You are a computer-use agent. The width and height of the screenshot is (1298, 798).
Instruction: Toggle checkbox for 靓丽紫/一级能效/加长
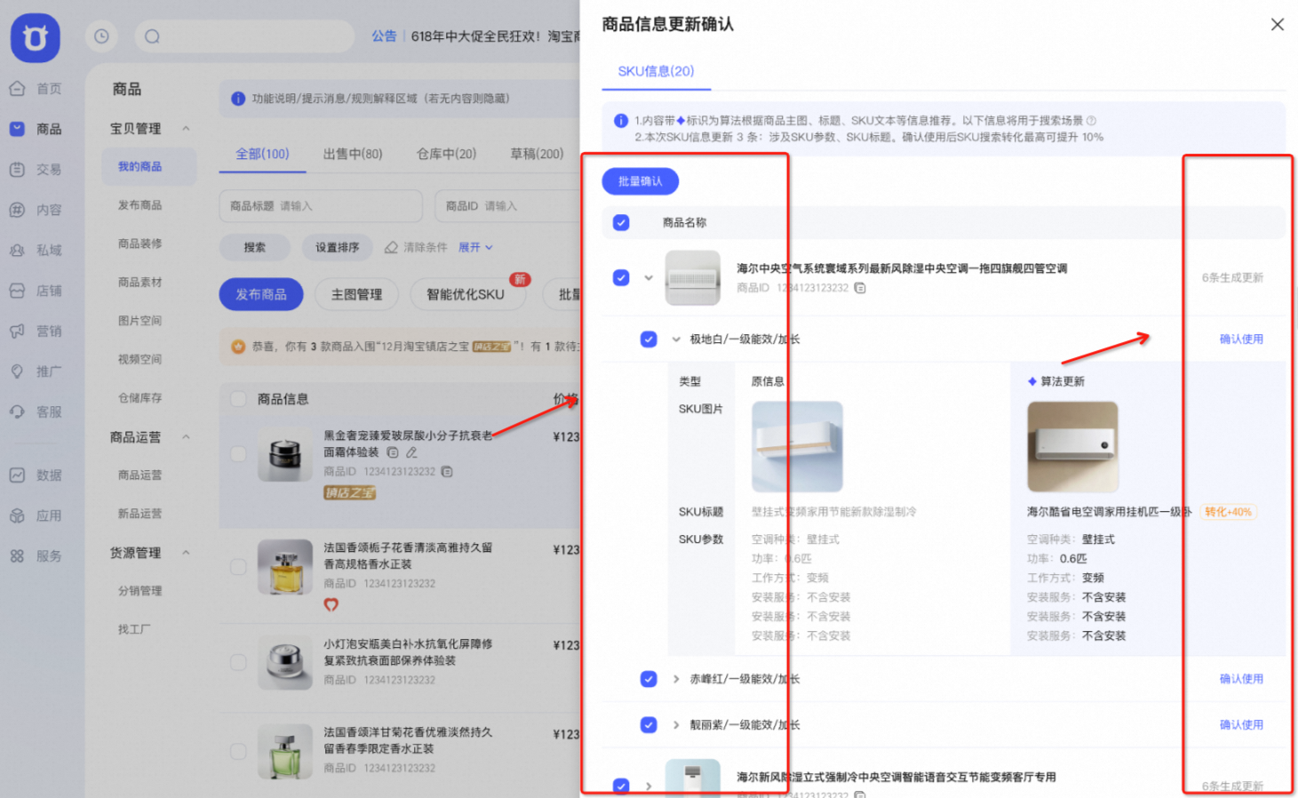(649, 724)
